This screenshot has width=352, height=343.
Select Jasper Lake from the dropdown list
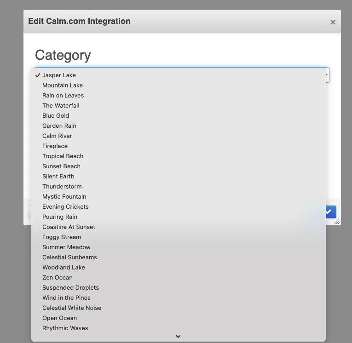(x=179, y=75)
